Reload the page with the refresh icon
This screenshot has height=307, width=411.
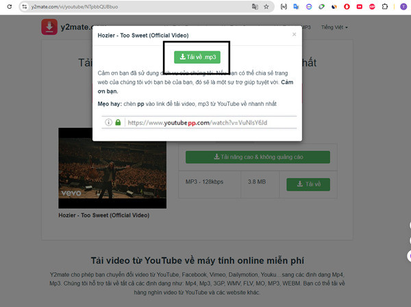coord(10,7)
